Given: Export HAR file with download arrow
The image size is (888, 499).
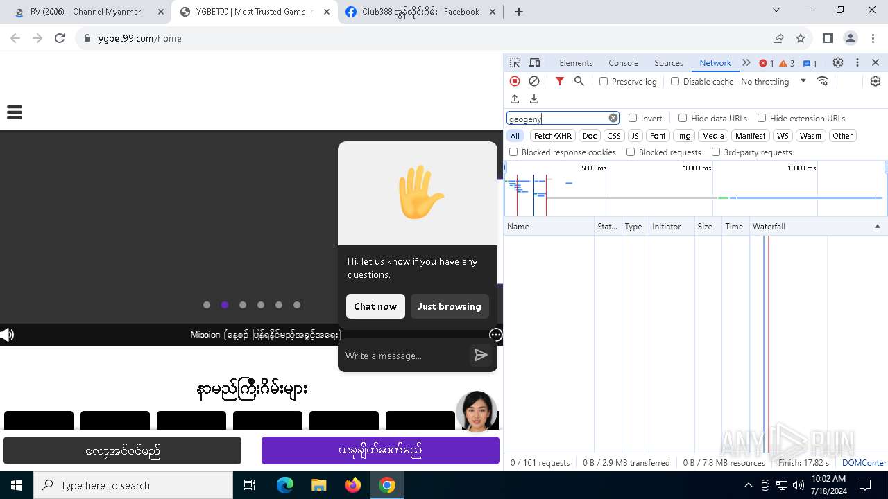Looking at the screenshot, I should click(x=534, y=99).
